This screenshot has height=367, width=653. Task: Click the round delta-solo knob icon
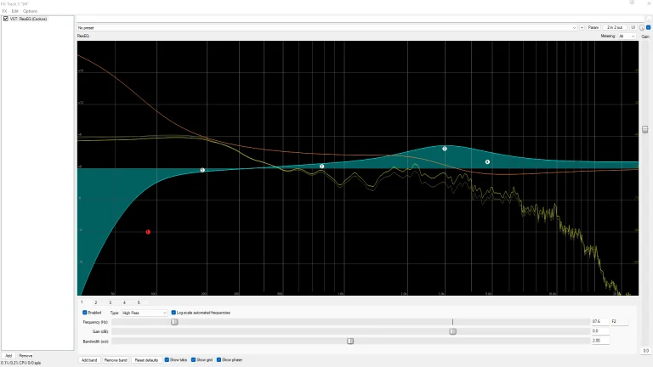click(x=642, y=27)
